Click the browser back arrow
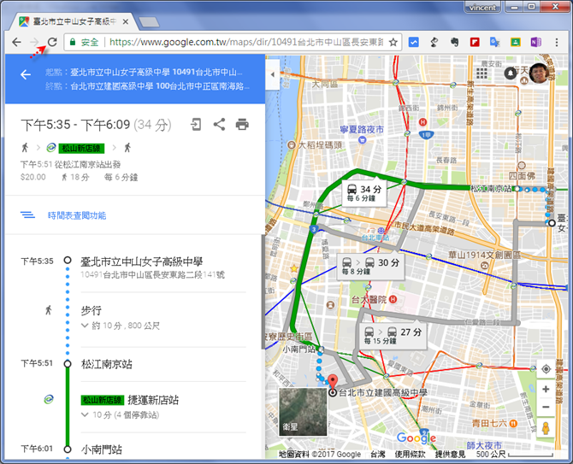Viewport: 573px width, 464px height. click(x=16, y=43)
